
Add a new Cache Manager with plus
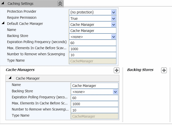click(116, 70)
